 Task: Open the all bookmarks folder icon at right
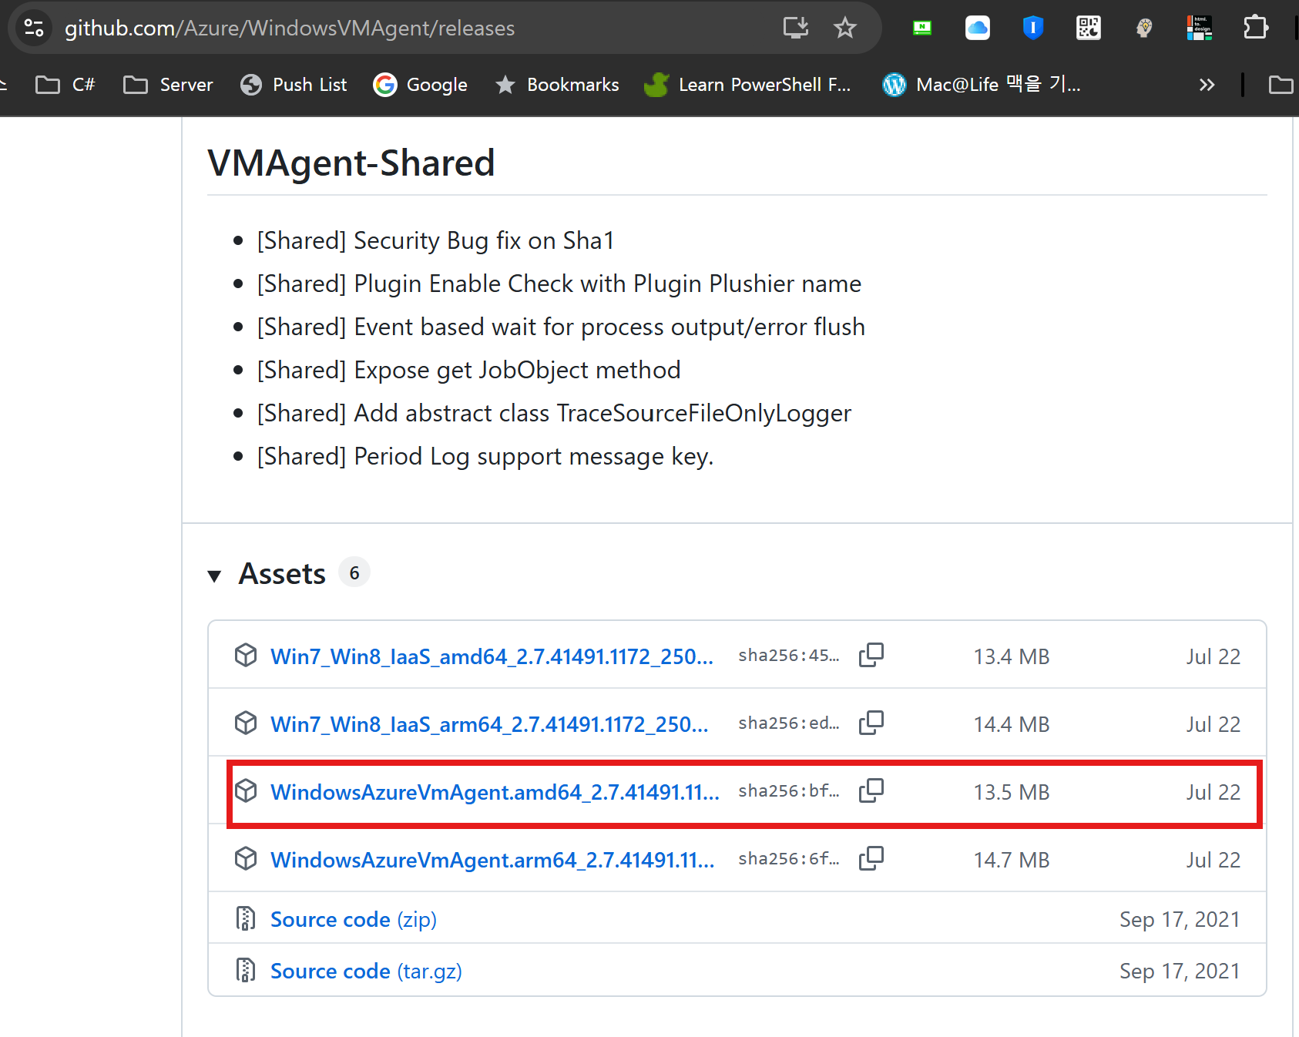[x=1281, y=85]
